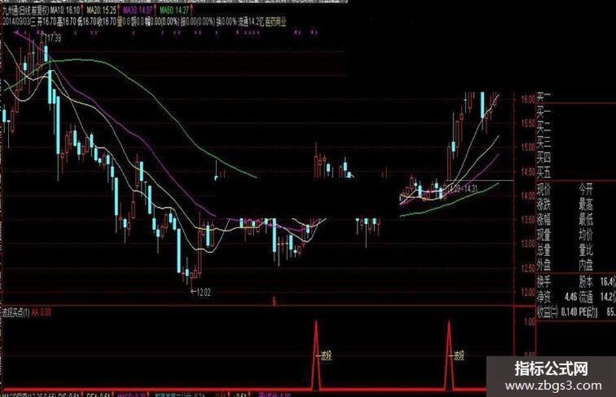Screen dimensions: 616x397
Task: Click the 买五 order book row
Action: 544,172
